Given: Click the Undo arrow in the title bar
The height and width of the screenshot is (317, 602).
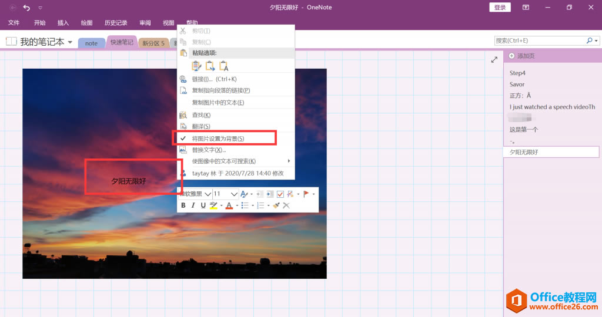Looking at the screenshot, I should click(26, 7).
